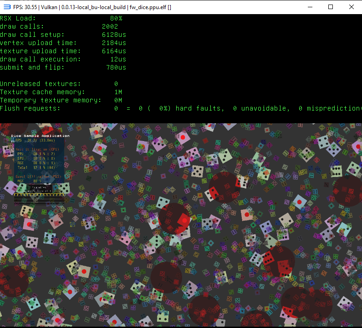Click the 80% RSX Load value
Image resolution: width=362 pixels, height=328 pixels.
tap(116, 18)
